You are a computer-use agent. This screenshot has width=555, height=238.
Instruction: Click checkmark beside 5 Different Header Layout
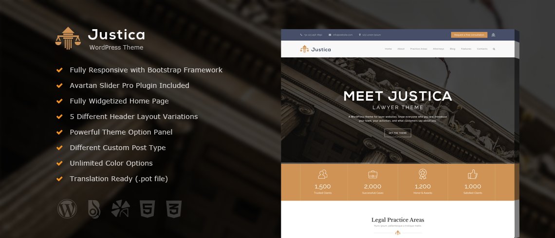(x=59, y=117)
